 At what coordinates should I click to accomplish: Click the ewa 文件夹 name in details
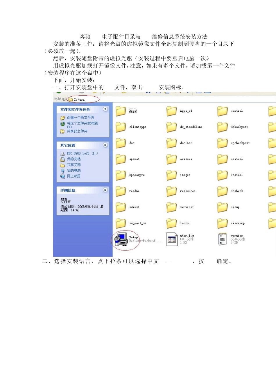(x=66, y=200)
